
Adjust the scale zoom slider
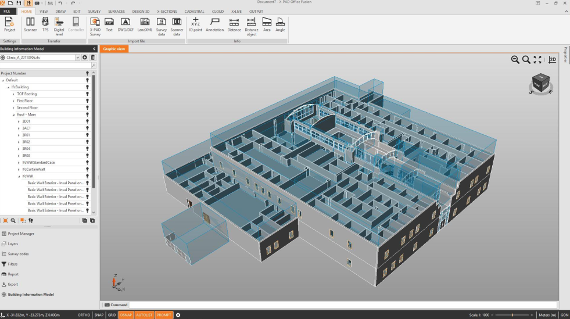tap(512, 315)
